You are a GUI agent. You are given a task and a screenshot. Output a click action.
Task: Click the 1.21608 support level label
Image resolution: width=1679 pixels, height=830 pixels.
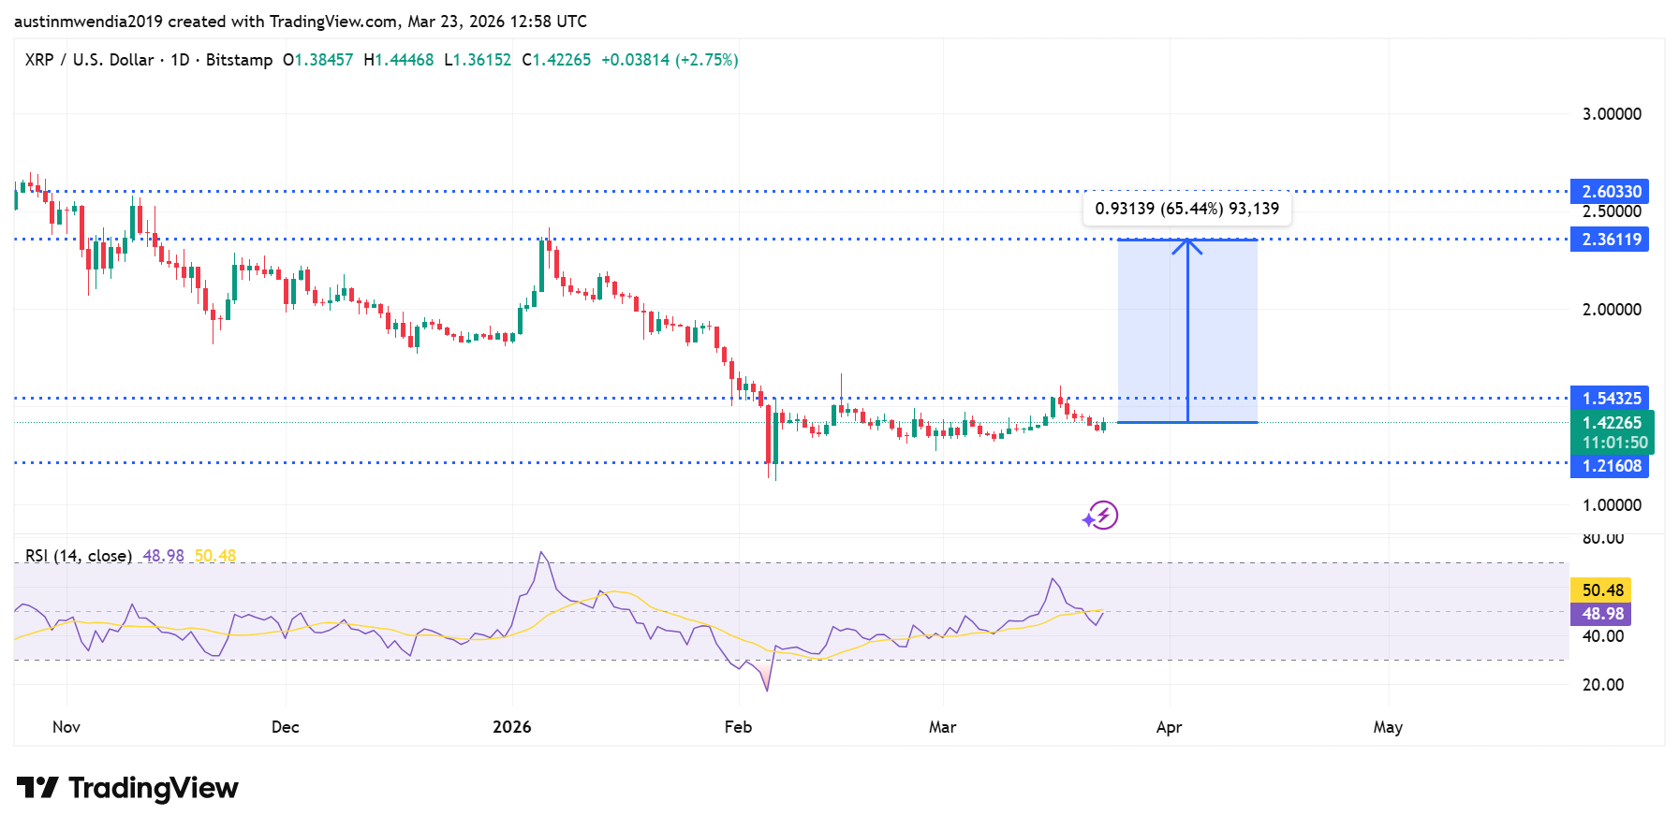(1610, 466)
